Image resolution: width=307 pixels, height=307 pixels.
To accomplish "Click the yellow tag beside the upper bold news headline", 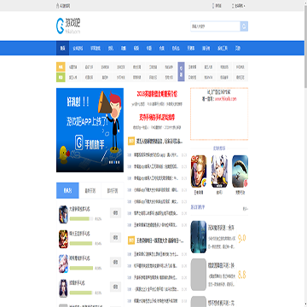I will pyautogui.click(x=131, y=141).
